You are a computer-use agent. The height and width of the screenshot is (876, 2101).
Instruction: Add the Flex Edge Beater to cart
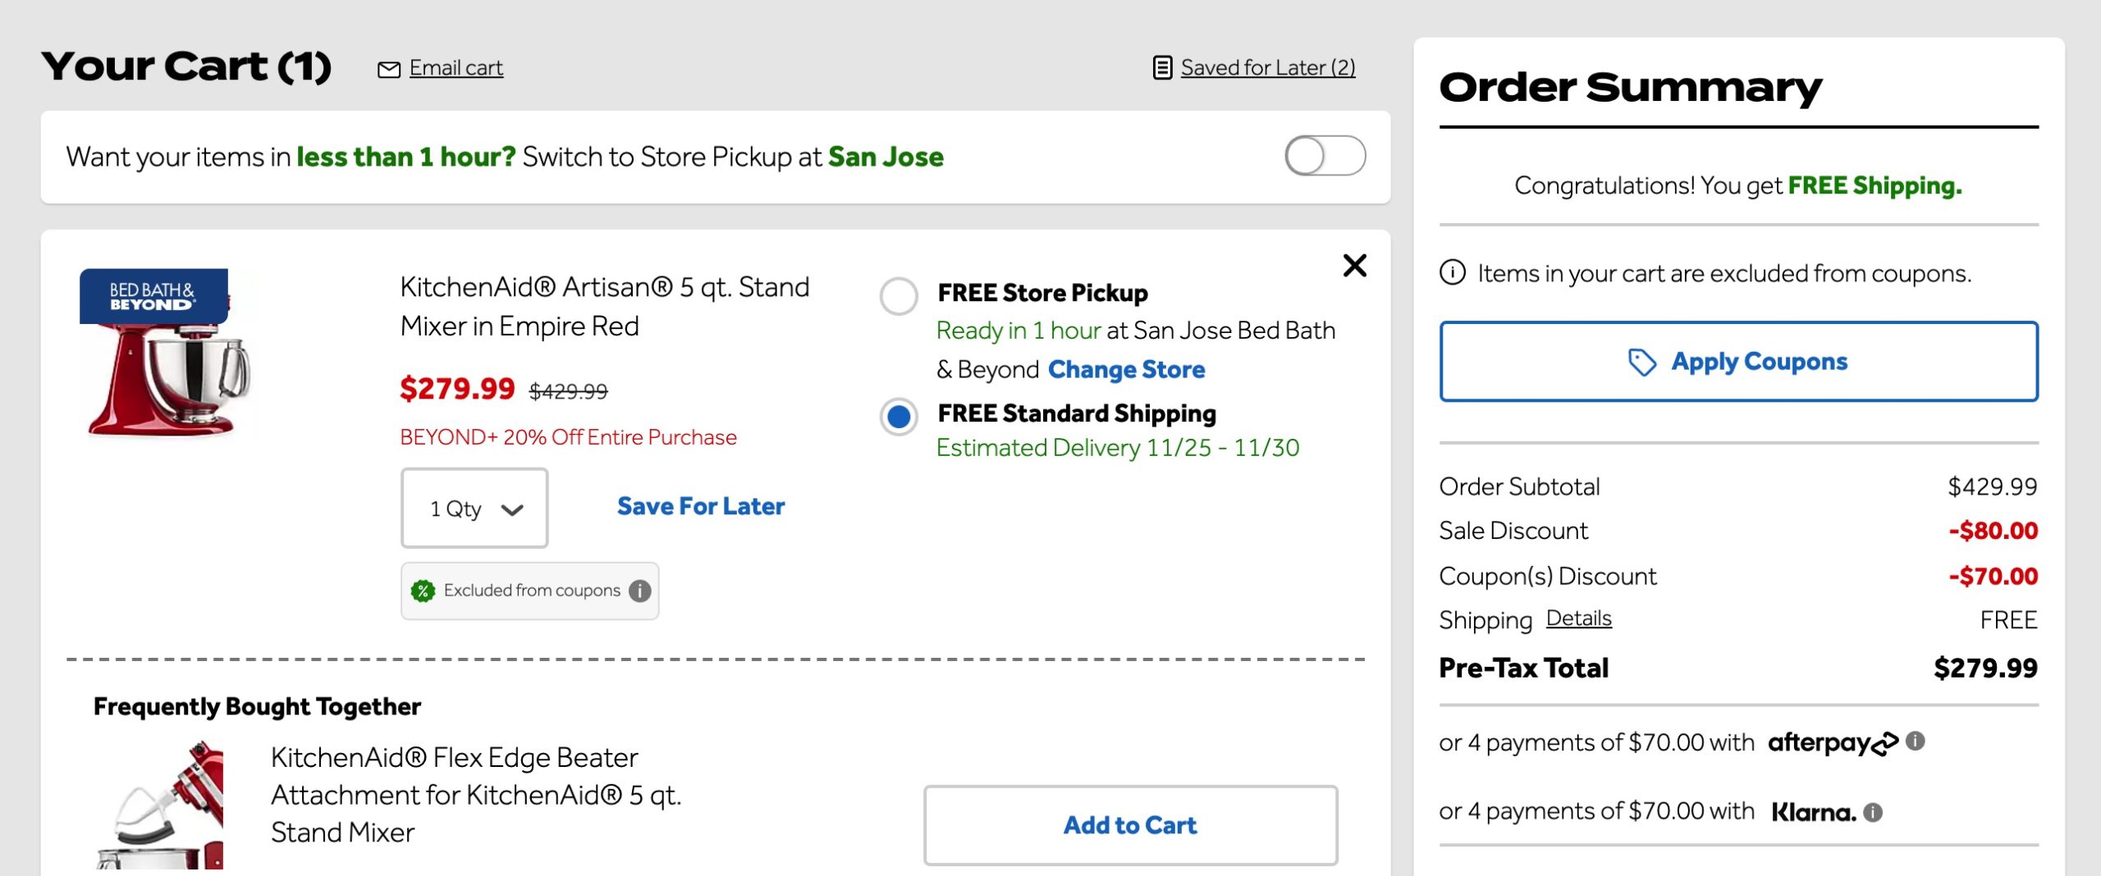1130,825
